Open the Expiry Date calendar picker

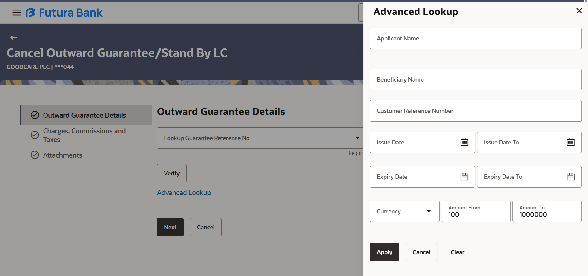pyautogui.click(x=464, y=176)
